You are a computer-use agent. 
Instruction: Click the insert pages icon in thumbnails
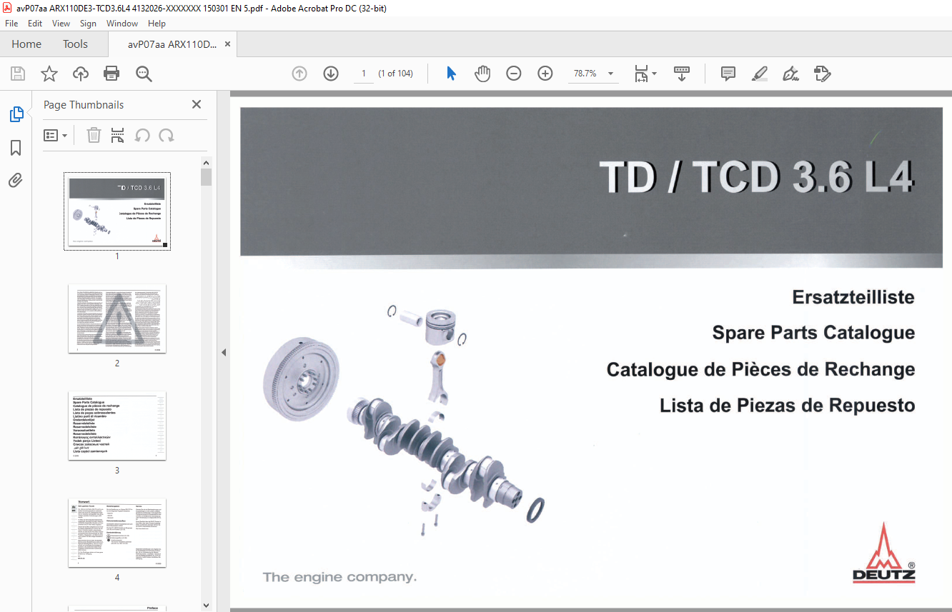[x=118, y=135]
